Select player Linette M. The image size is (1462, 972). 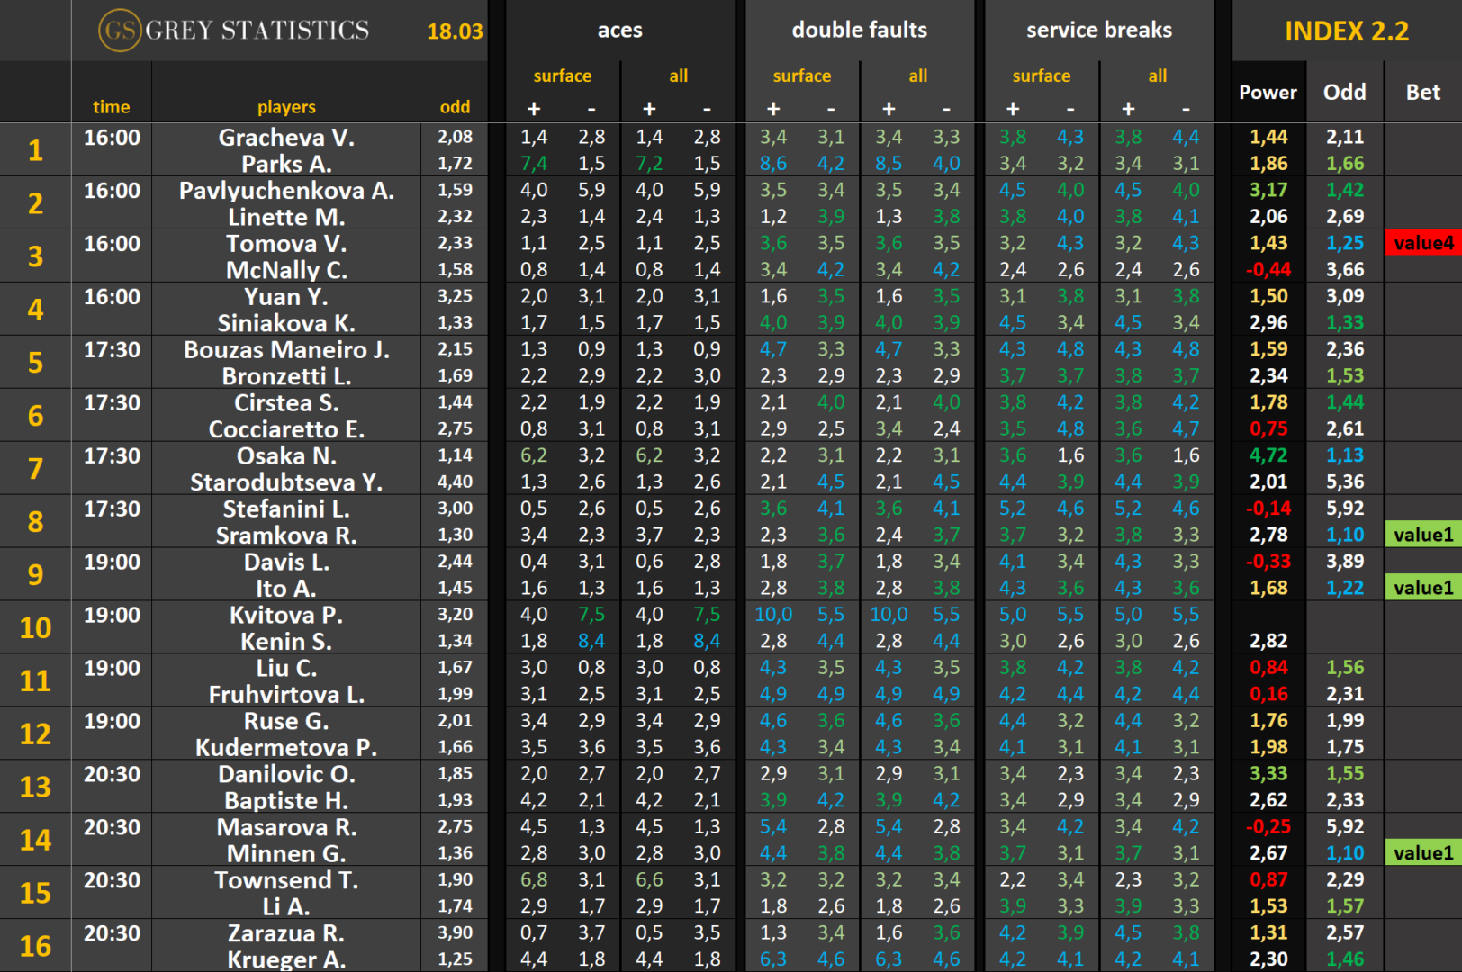(x=286, y=218)
